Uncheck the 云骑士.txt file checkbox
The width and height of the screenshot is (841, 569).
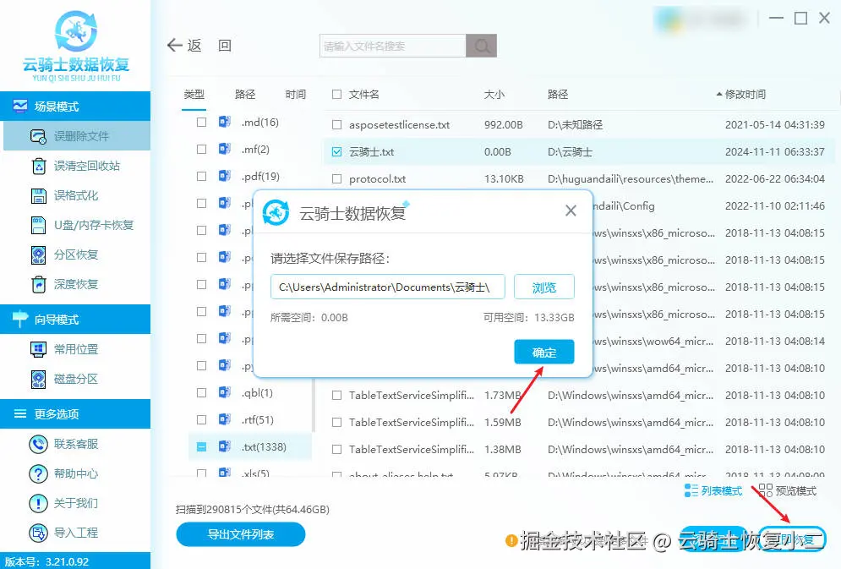tap(337, 152)
